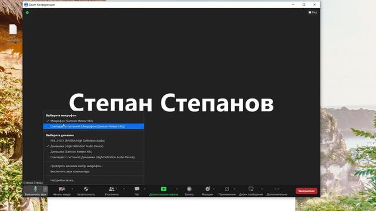376x211 pixels.
Task: Expand the caret next to Чат
Action: point(145,189)
